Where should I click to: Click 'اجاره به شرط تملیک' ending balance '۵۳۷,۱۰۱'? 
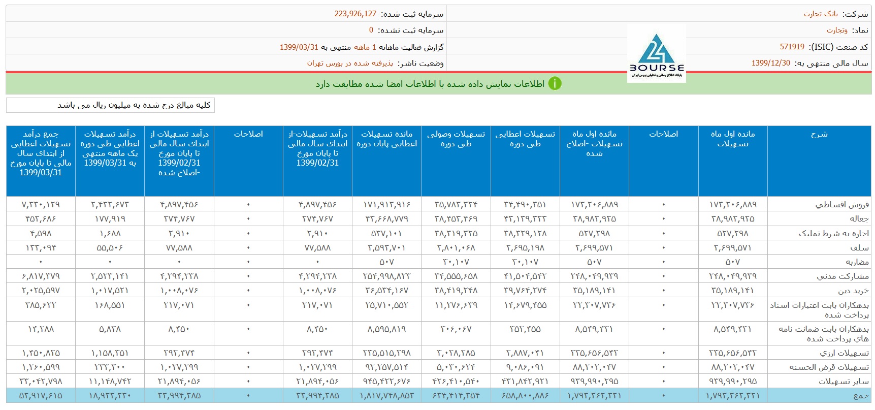tap(387, 233)
